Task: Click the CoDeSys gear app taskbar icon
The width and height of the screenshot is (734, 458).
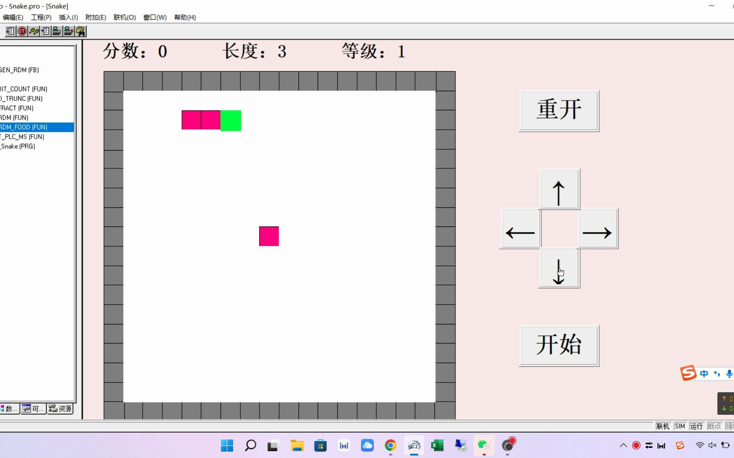Action: coord(414,445)
